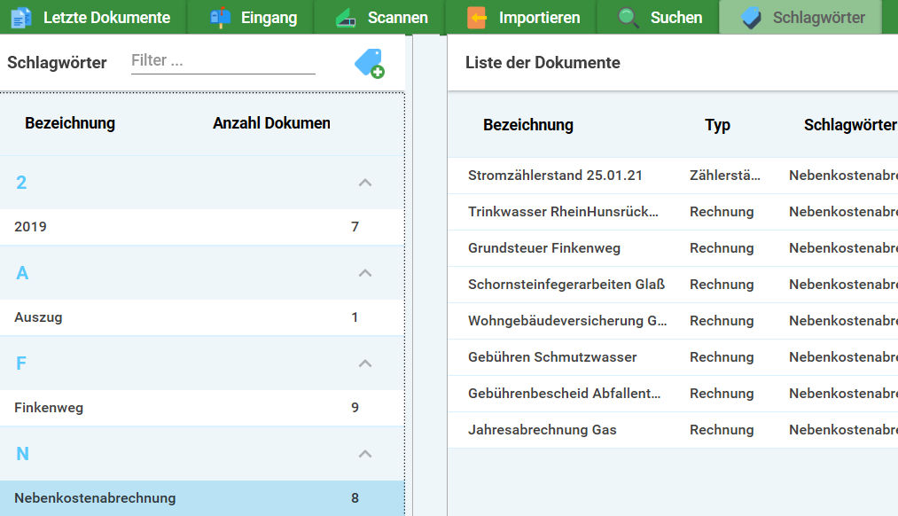
Task: Open document Jahresabrechnung Gas
Action: pos(542,430)
